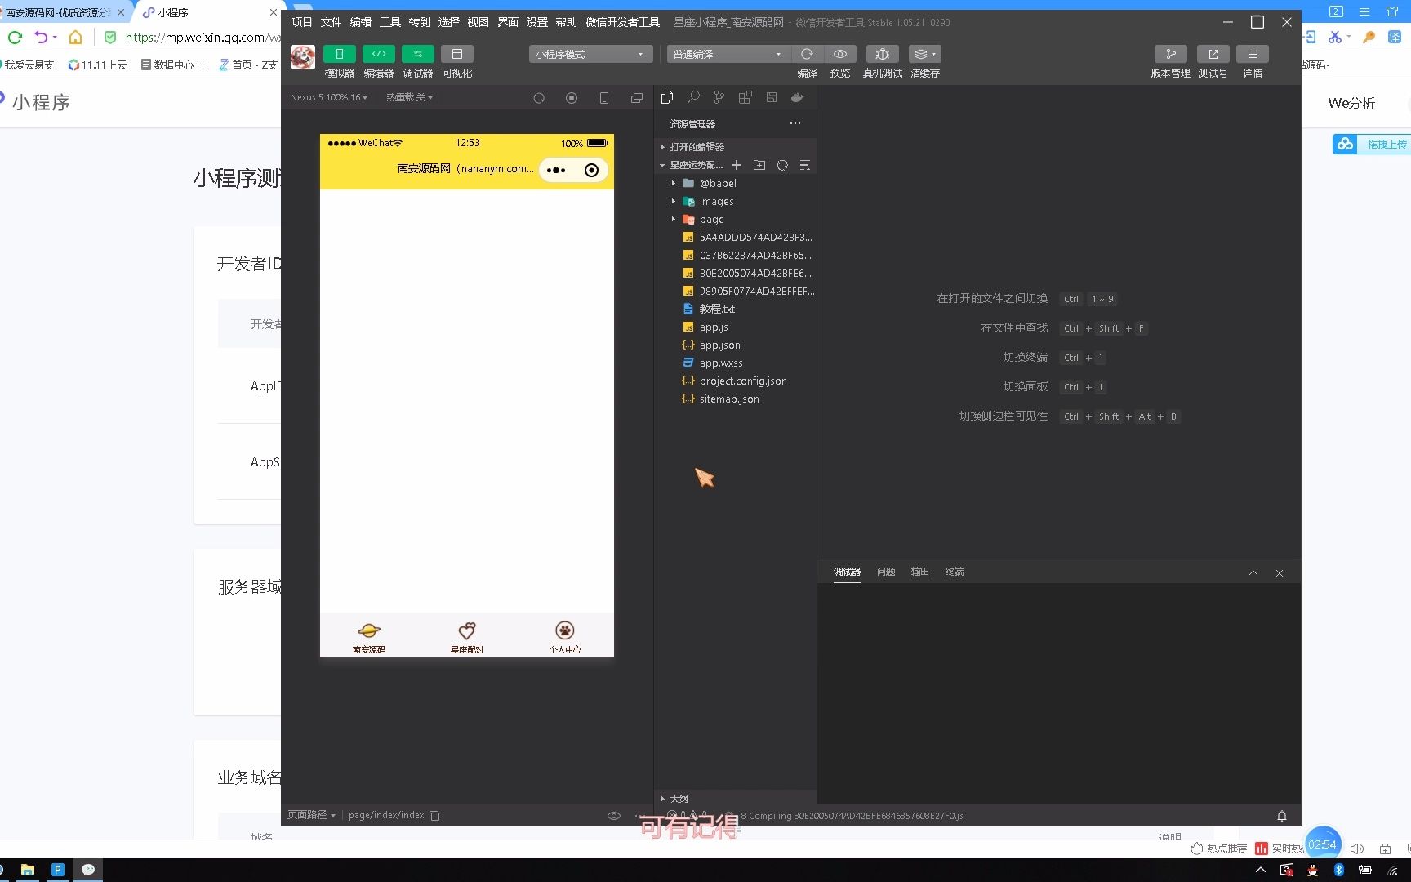
Task: Open the explorer files icon in sidebar
Action: (667, 97)
